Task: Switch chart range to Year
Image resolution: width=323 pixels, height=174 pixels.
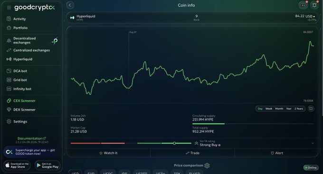Action: (289, 109)
